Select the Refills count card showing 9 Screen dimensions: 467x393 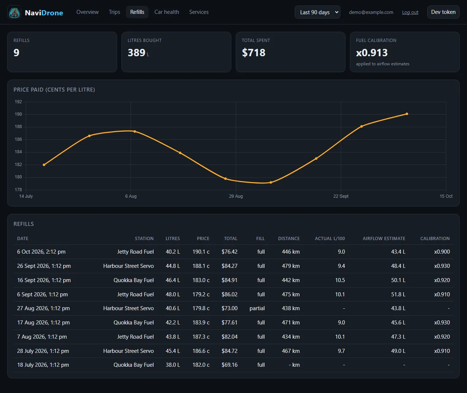62,52
